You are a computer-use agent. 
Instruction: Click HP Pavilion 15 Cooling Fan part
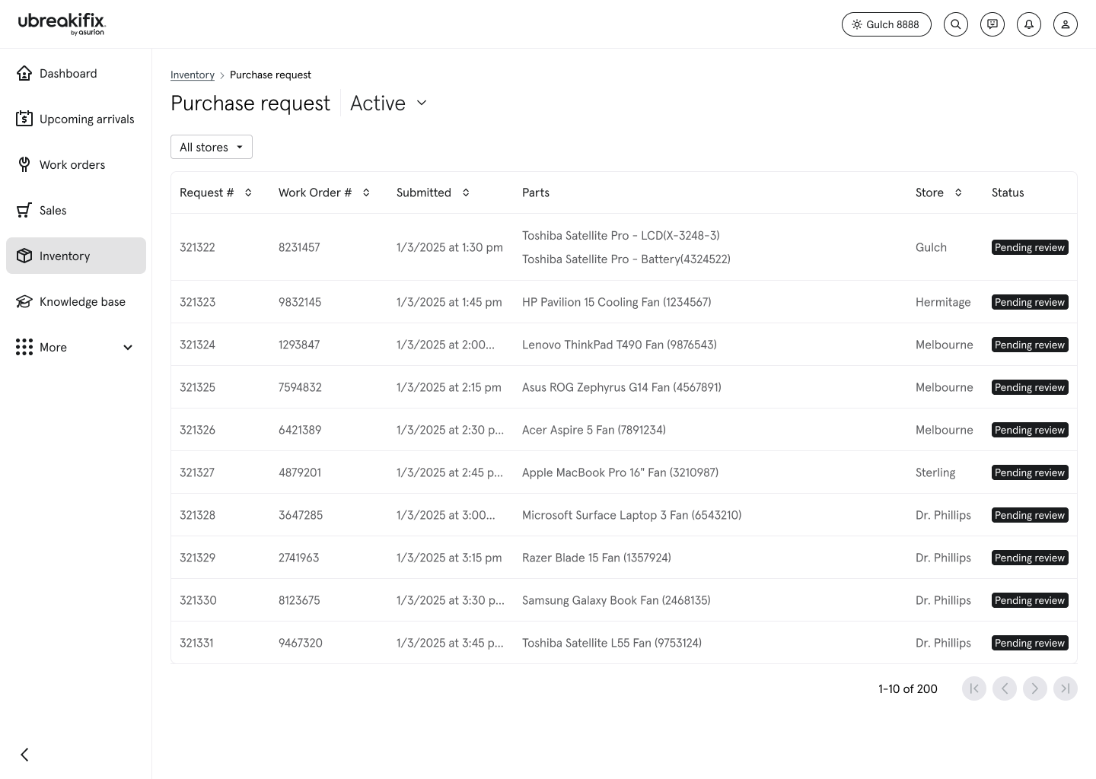coord(616,302)
